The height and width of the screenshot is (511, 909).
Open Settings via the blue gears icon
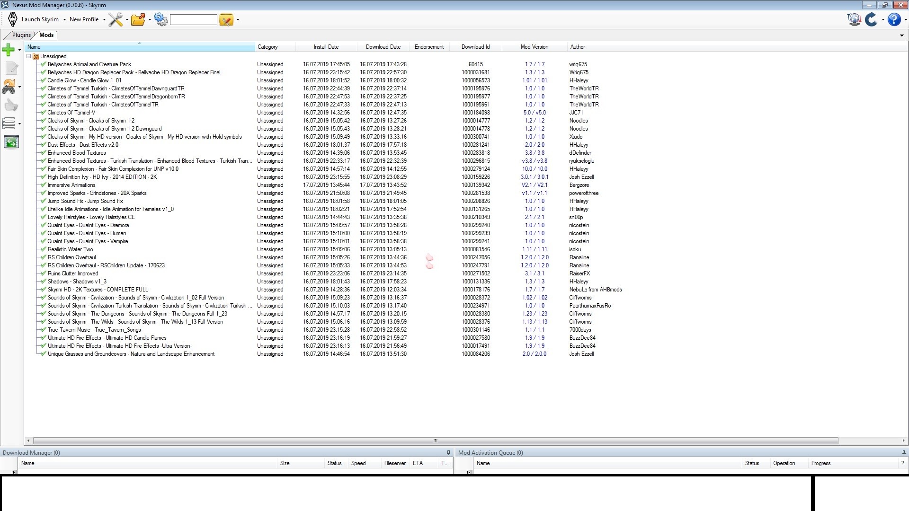tap(161, 19)
